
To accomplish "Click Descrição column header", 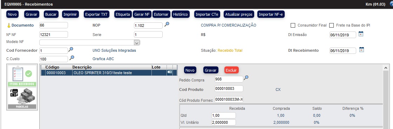I will tap(112, 67).
